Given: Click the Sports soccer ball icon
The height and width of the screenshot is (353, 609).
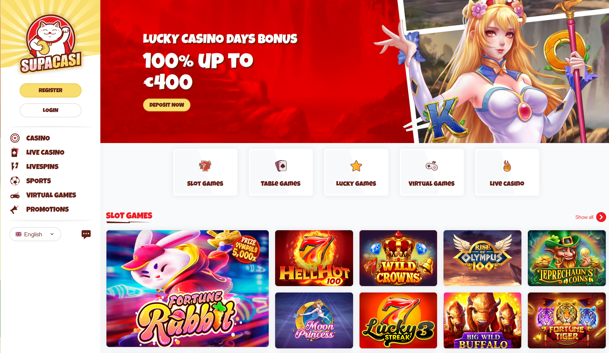Looking at the screenshot, I should coord(15,181).
